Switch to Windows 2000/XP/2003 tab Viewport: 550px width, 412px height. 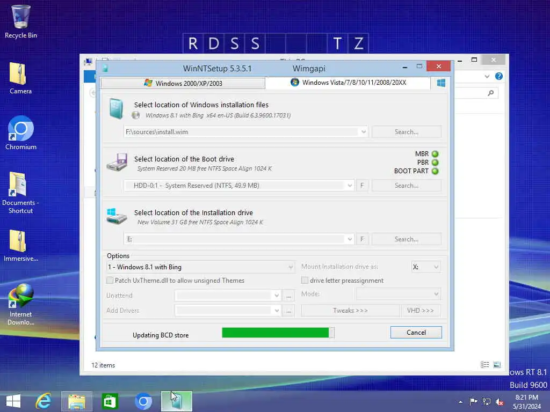point(183,83)
